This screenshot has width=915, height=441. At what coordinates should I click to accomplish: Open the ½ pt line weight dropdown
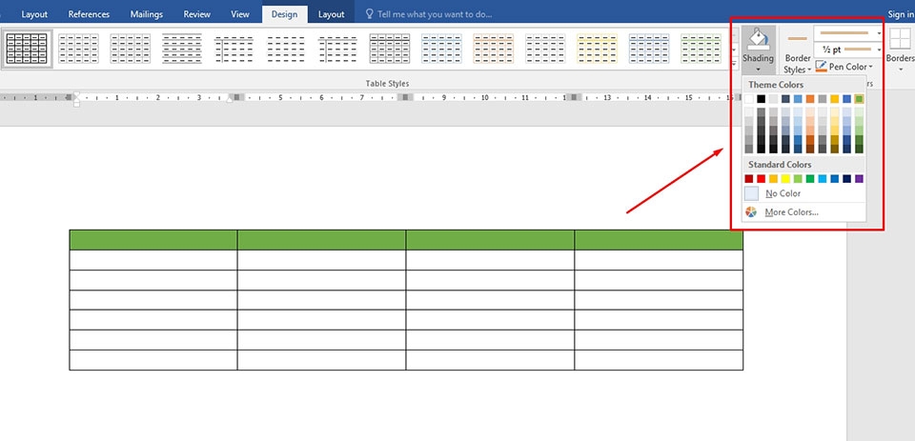click(880, 50)
